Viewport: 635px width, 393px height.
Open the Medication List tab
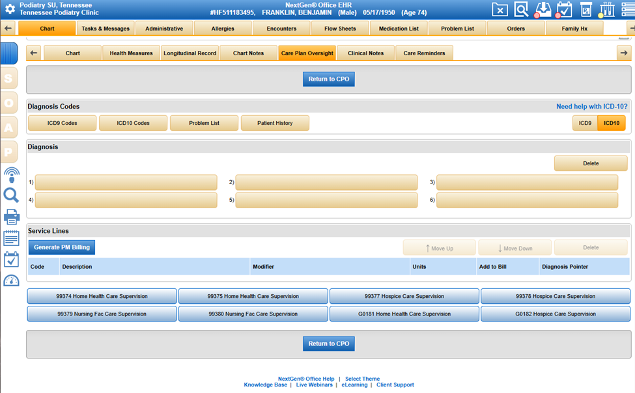399,29
